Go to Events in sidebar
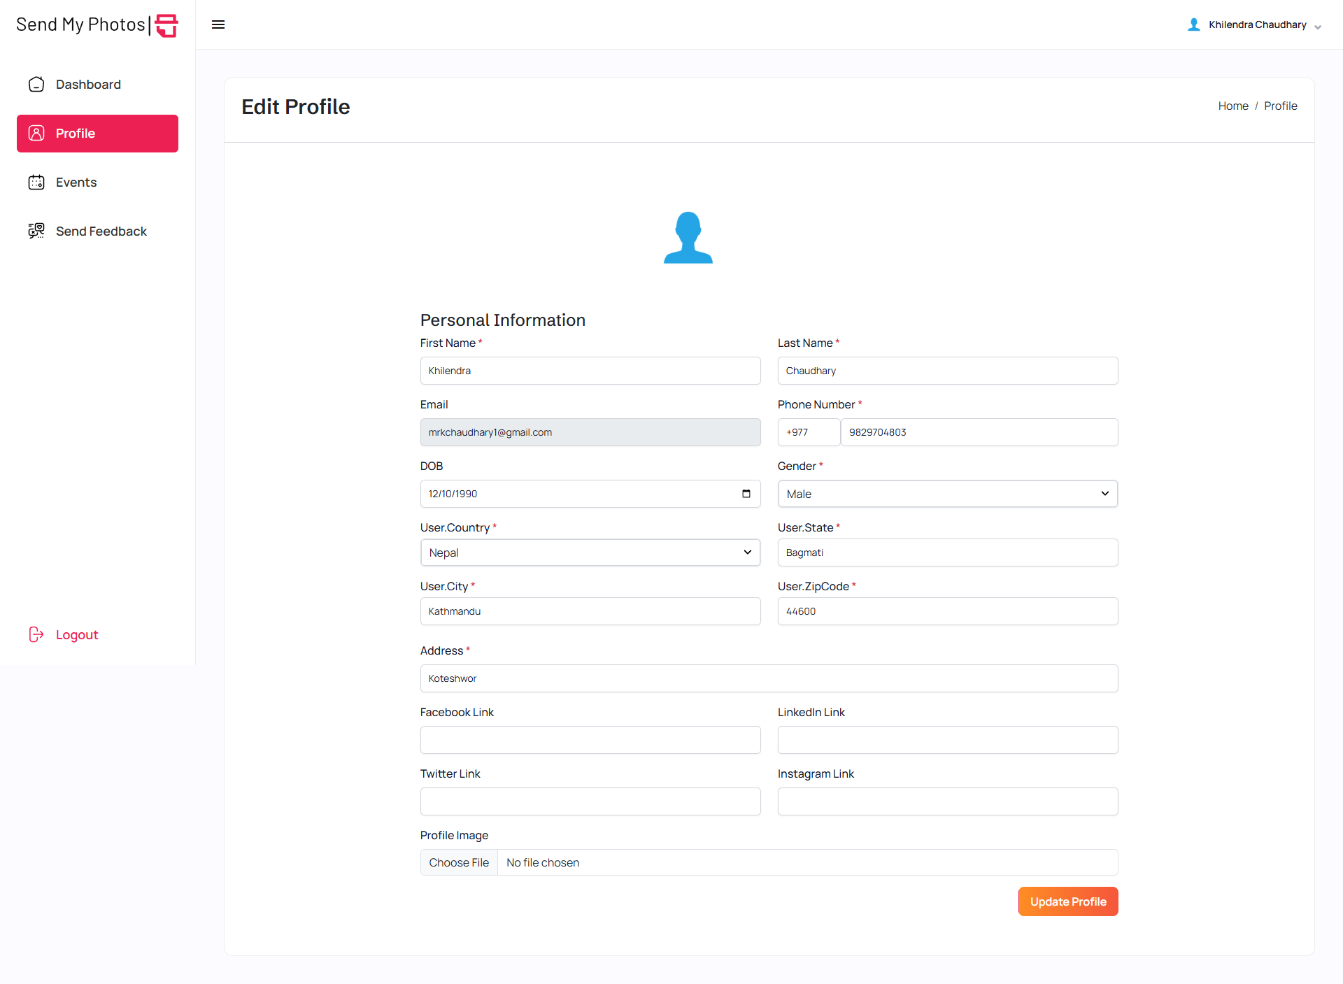1343x984 pixels. click(76, 183)
